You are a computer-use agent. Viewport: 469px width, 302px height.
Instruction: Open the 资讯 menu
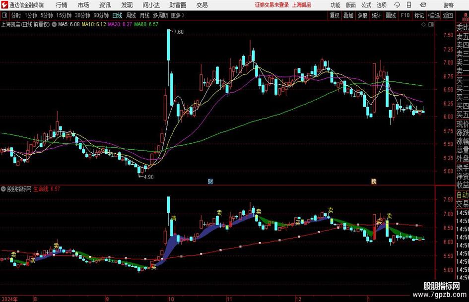105,5
